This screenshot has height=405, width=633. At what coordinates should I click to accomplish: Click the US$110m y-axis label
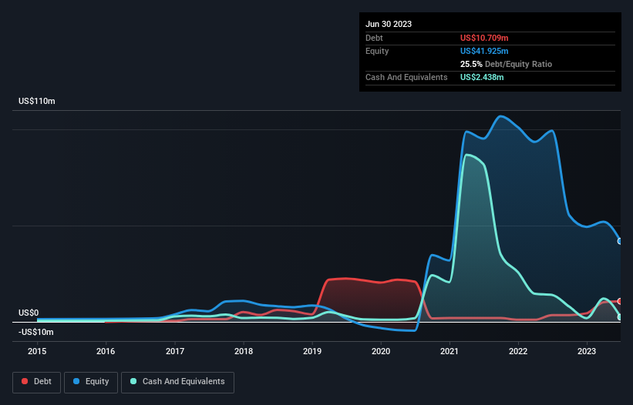(x=37, y=101)
